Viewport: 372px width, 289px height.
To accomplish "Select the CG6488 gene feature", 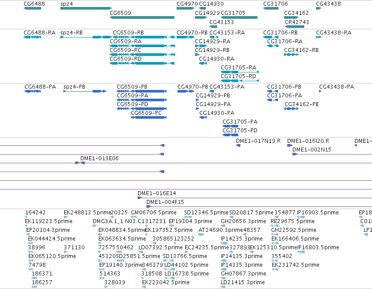I will pos(32,8).
